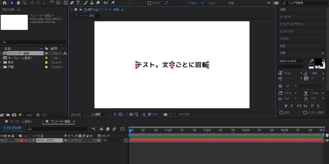
Task: Select the Roto Brush tool
Action: (x=106, y=3)
